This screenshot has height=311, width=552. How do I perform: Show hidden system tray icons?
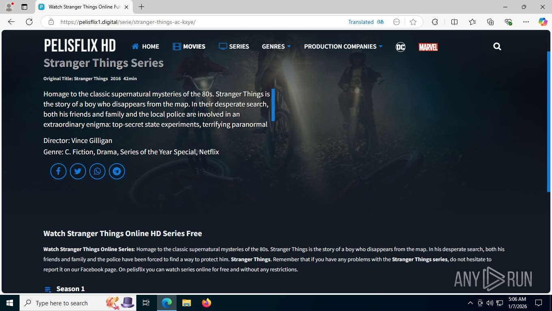(470, 303)
